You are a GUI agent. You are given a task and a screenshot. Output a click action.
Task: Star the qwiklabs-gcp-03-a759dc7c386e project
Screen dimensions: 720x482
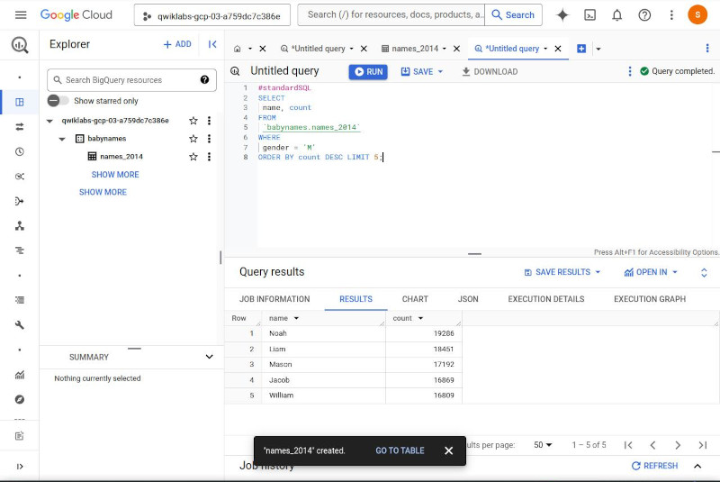[193, 121]
